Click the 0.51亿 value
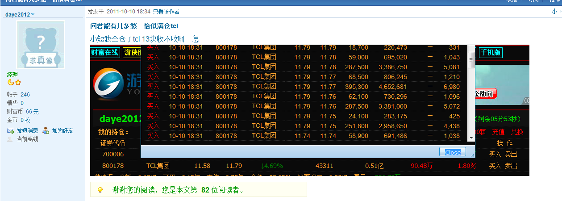This screenshot has height=201, width=562. pyautogui.click(x=375, y=166)
